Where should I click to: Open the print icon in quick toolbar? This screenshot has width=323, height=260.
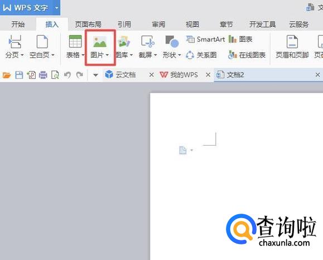pyautogui.click(x=43, y=75)
